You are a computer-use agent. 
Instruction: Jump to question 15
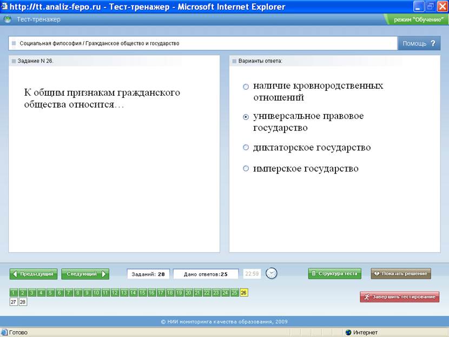coord(142,293)
